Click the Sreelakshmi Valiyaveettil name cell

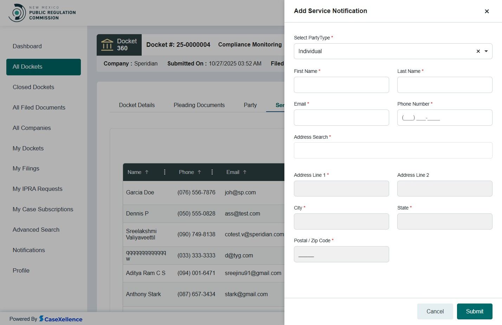click(x=141, y=234)
